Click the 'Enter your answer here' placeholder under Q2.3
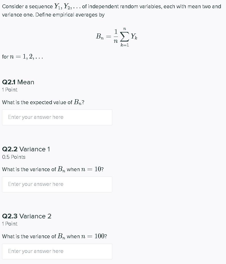This screenshot has width=226, height=264. [35, 251]
